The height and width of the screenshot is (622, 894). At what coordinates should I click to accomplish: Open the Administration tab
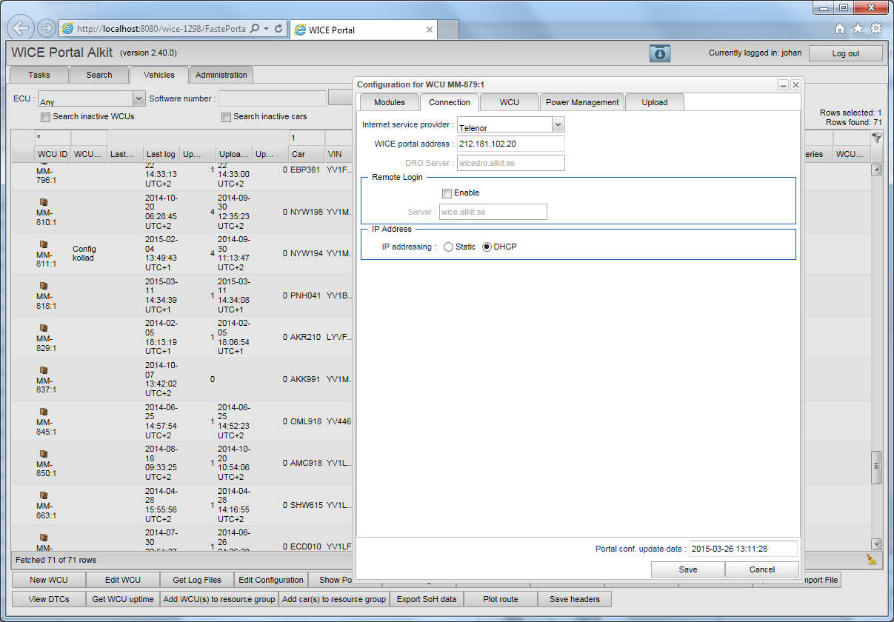coord(221,75)
